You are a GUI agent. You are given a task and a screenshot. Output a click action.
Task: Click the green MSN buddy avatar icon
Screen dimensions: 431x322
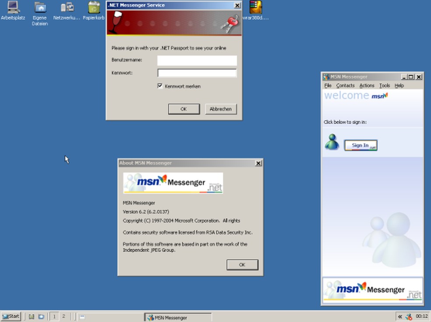coord(332,142)
